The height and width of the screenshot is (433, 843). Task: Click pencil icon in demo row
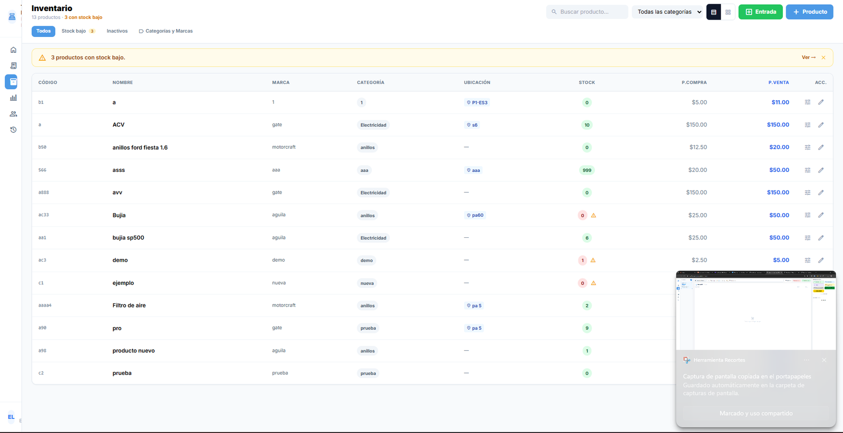pyautogui.click(x=821, y=260)
